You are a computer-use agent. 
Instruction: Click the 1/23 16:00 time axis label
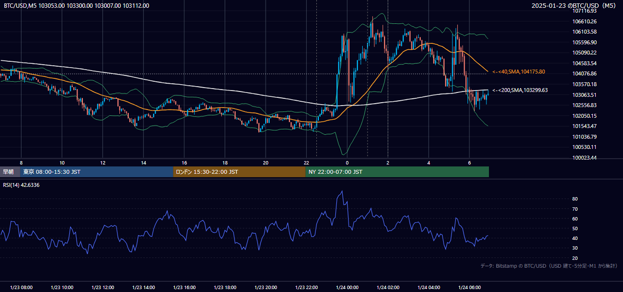tap(184, 288)
